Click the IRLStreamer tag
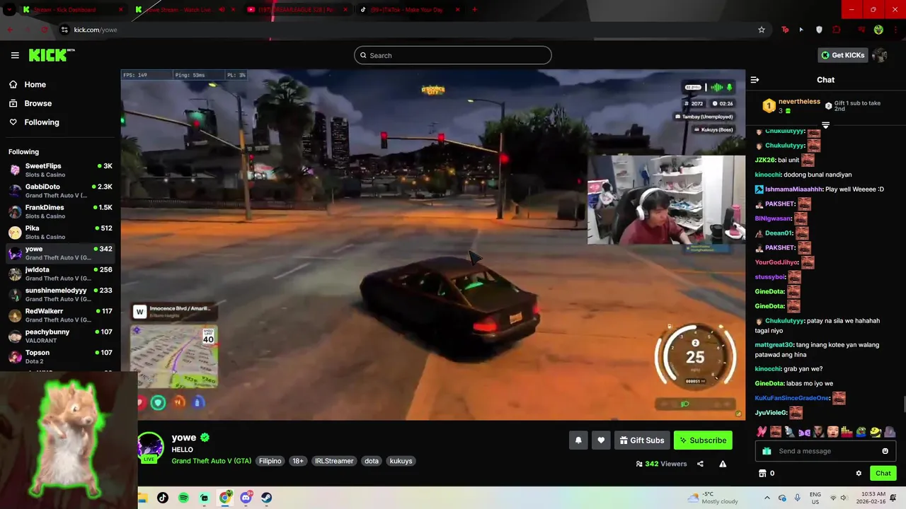 pyautogui.click(x=334, y=461)
